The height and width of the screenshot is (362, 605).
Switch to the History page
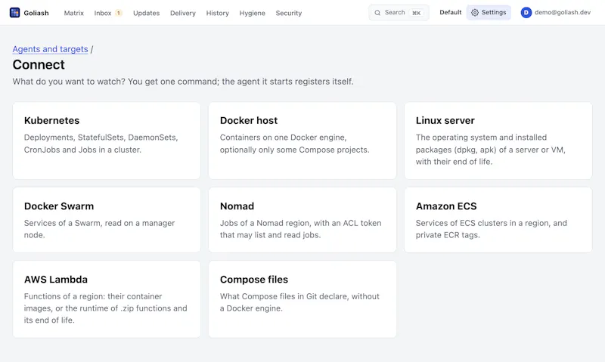(217, 13)
